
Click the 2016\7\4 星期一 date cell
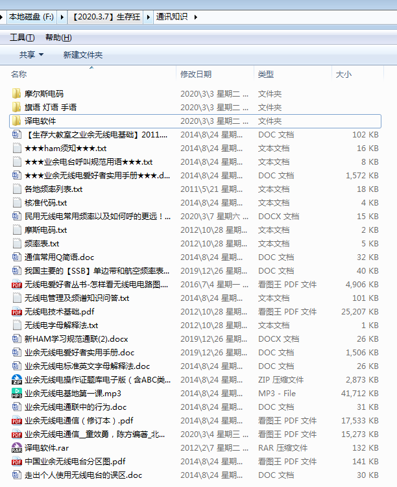pyautogui.click(x=214, y=285)
